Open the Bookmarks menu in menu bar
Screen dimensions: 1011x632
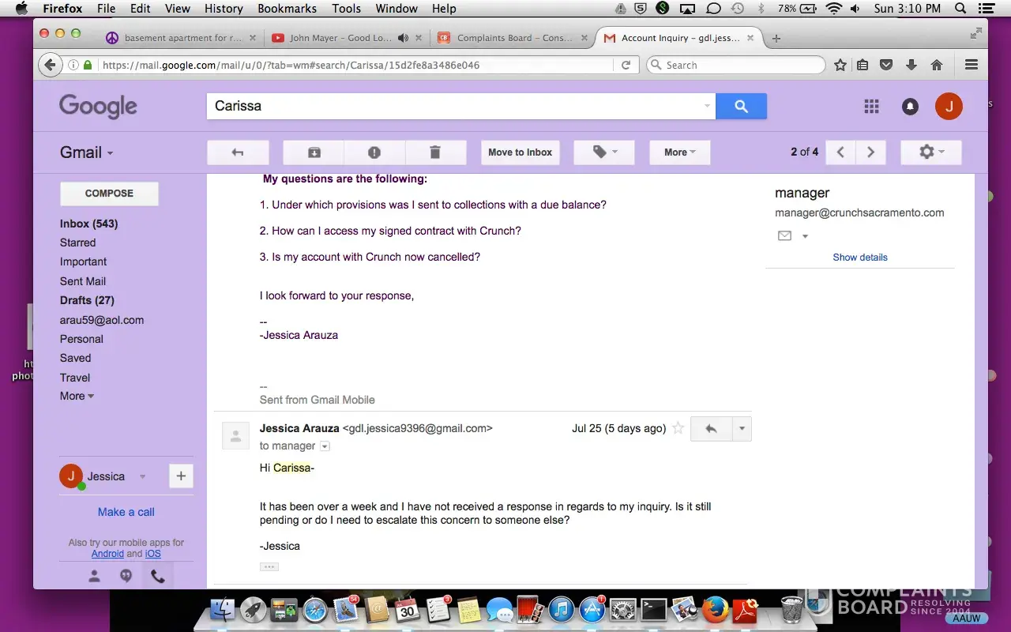pos(286,9)
